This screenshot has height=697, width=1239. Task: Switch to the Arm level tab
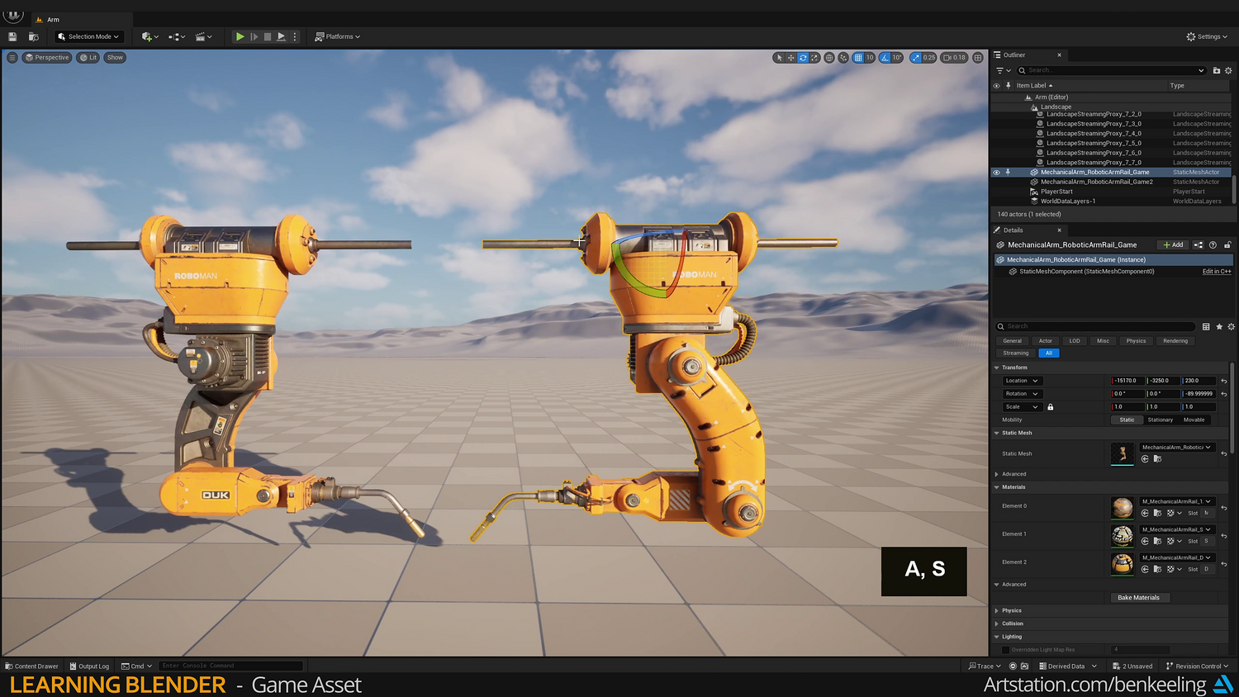coord(53,20)
